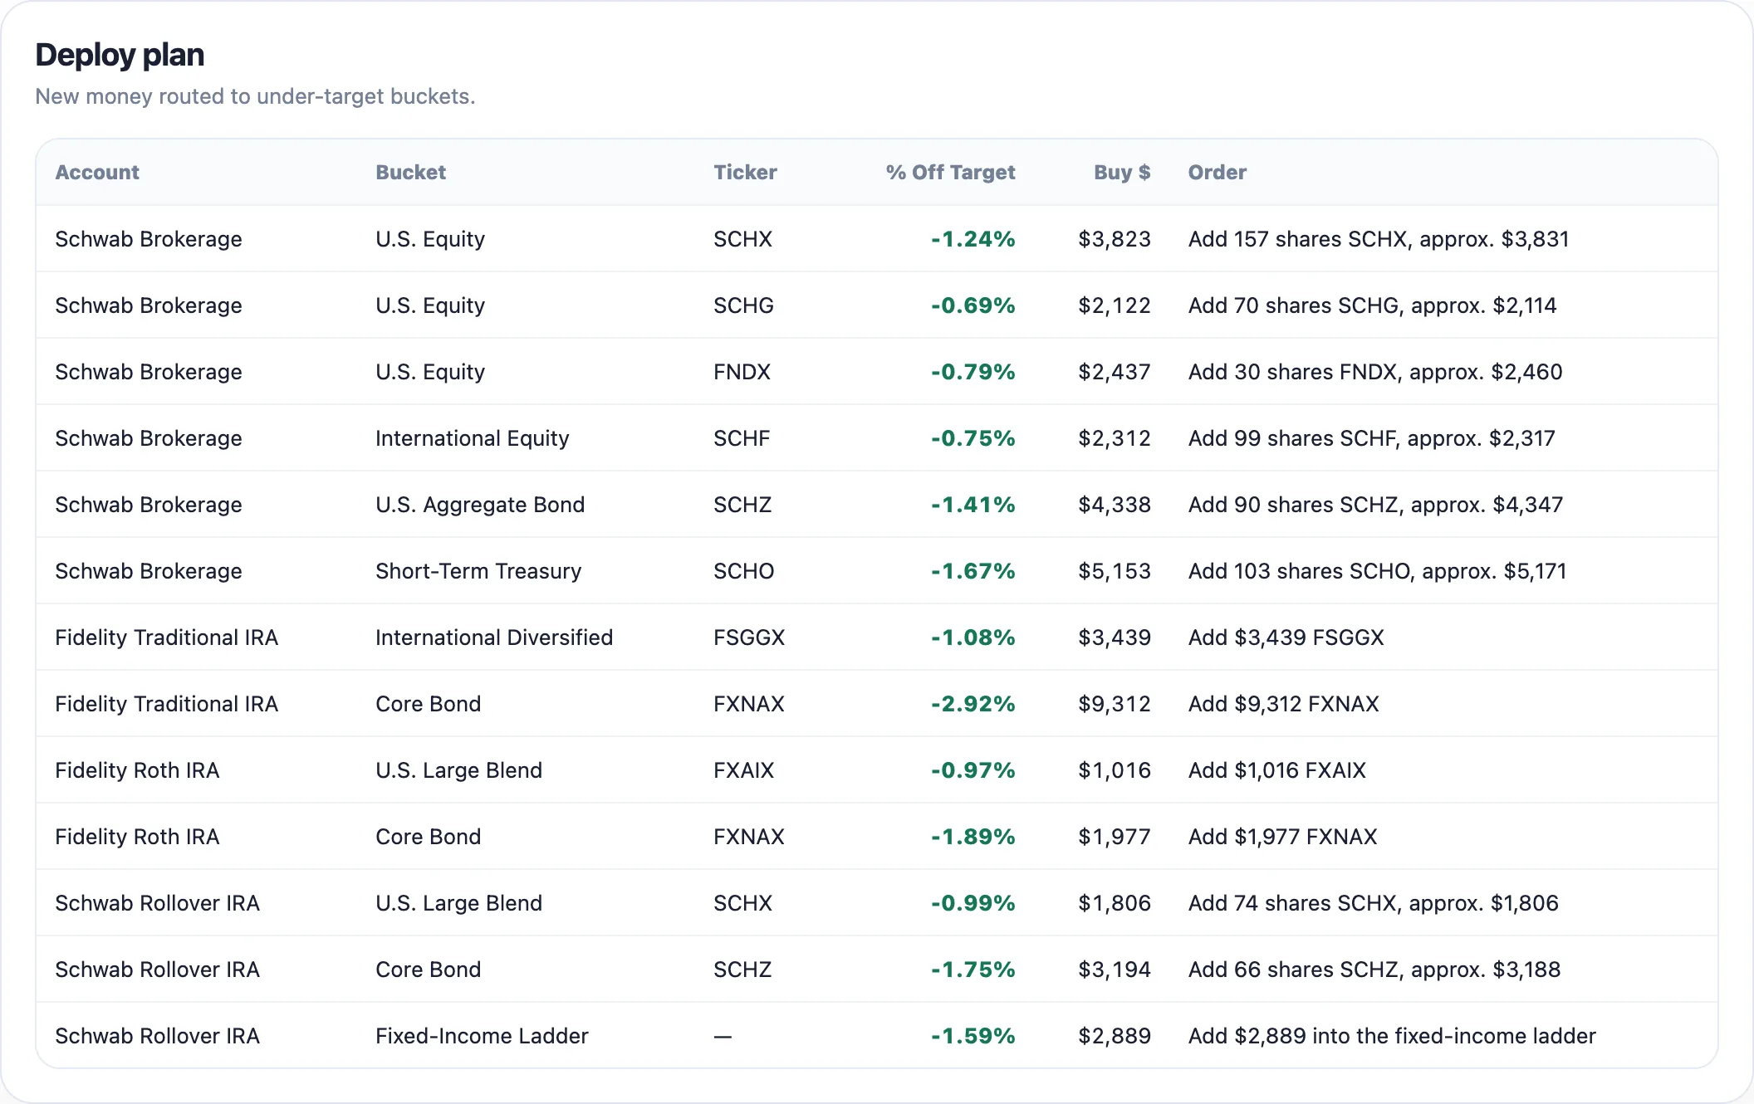
Task: Click the $1,806 buy amount
Action: click(1115, 903)
